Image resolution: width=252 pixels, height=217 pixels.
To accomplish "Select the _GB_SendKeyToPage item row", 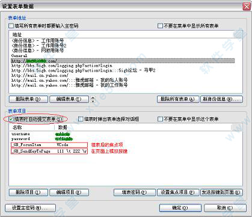I will click(x=49, y=151).
